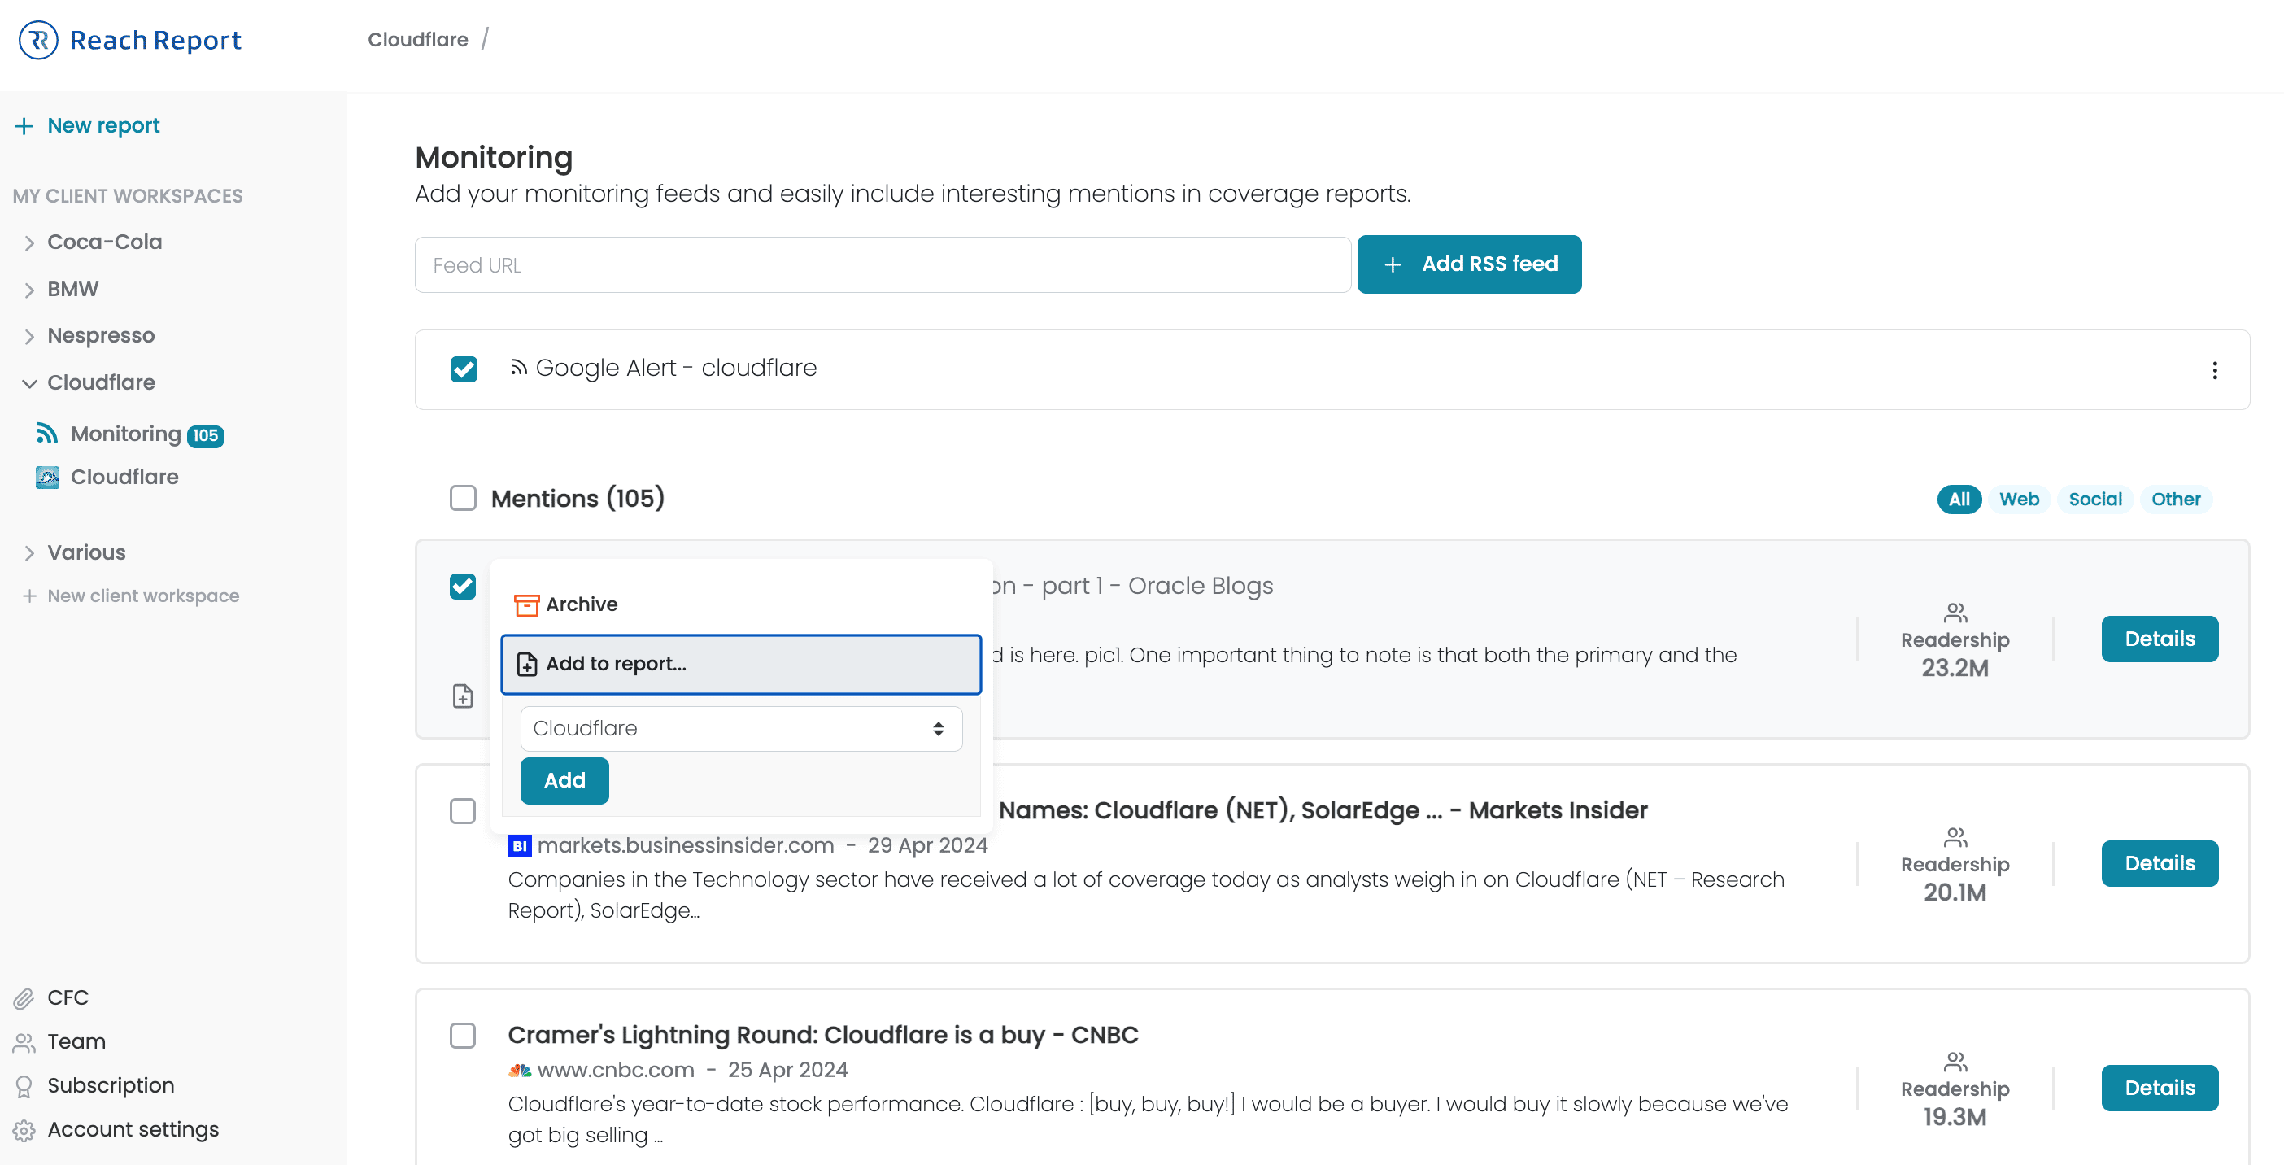Open Details for the CNBC mention
Image resolution: width=2284 pixels, height=1165 pixels.
coord(2160,1088)
